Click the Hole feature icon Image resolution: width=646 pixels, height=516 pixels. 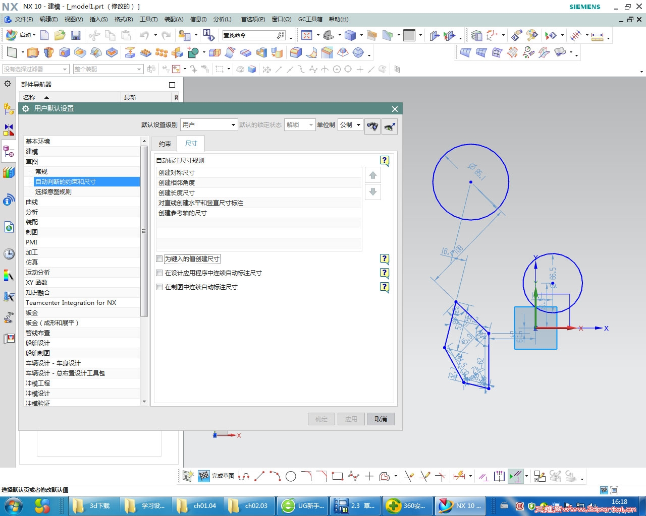[x=65, y=52]
